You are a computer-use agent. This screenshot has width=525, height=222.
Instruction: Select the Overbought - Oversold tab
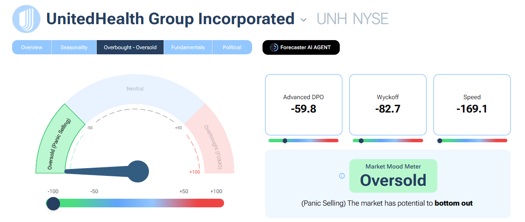click(x=130, y=47)
